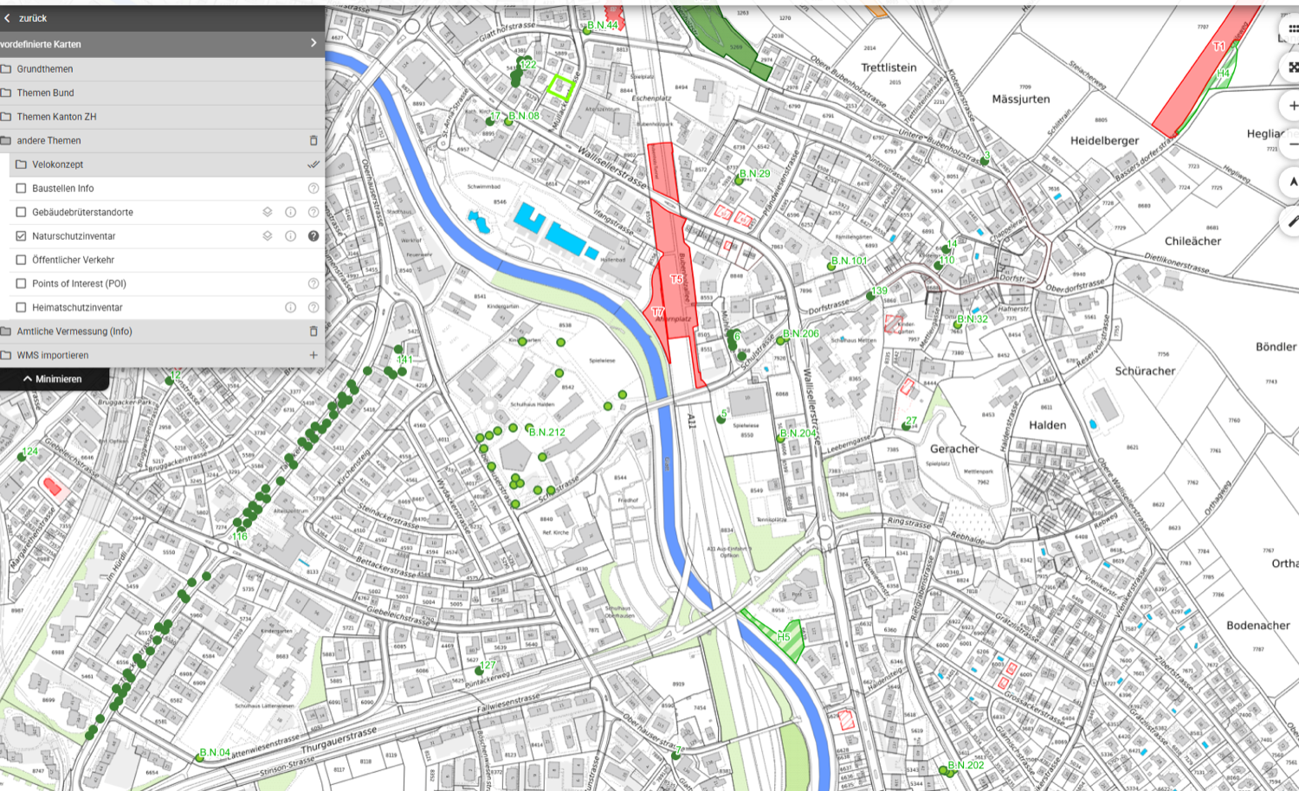Click plus icon beside WMS importieren
This screenshot has width=1299, height=791.
click(x=313, y=355)
